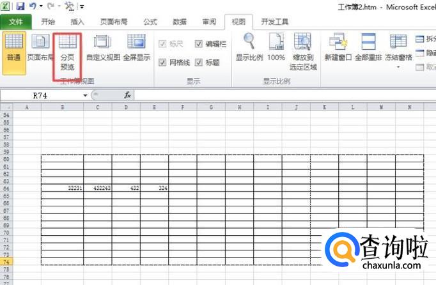Reset zoom to 100%
The image size is (436, 285).
(276, 47)
